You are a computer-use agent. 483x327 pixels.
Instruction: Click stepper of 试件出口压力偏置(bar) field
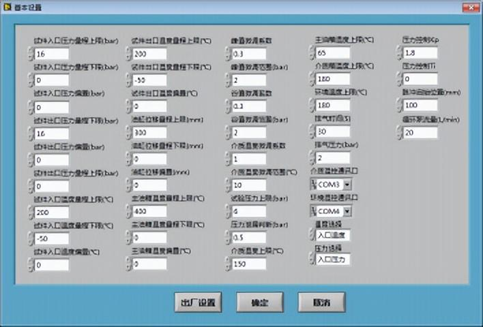31,160
